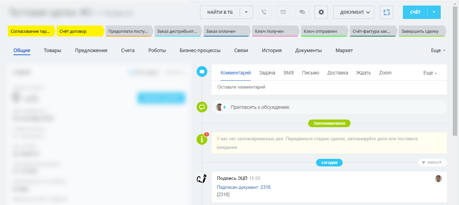Image resolution: width=459 pixels, height=205 pixels.
Task: Open the Предложения tab
Action: 91,50
